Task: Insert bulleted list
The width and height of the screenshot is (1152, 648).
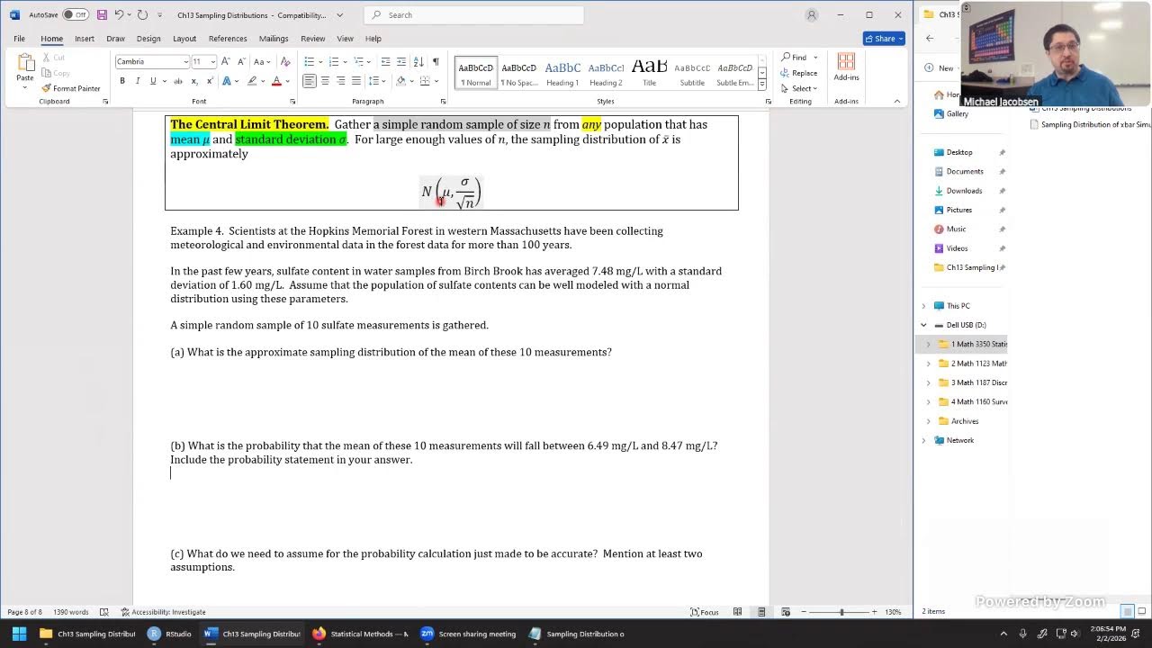Action: point(309,61)
